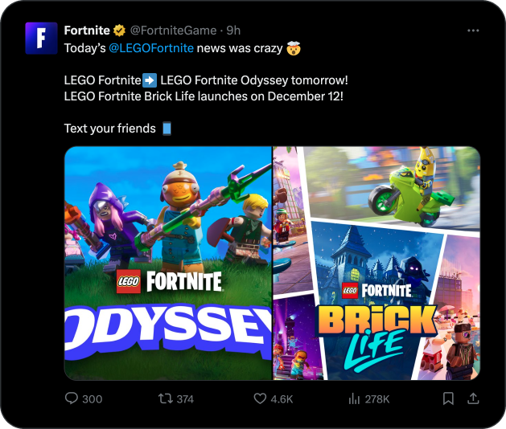Screen dimensions: 506x429
Task: Click the 300 replies count
Action: (93, 399)
